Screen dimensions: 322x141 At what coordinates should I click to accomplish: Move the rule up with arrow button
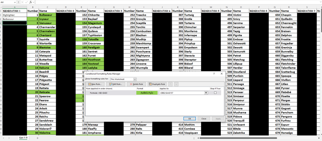(x=170, y=84)
